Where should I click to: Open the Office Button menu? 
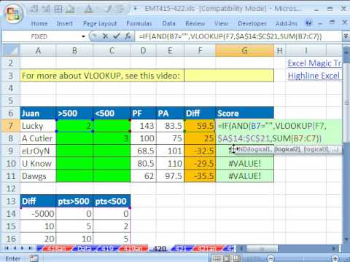point(13,14)
